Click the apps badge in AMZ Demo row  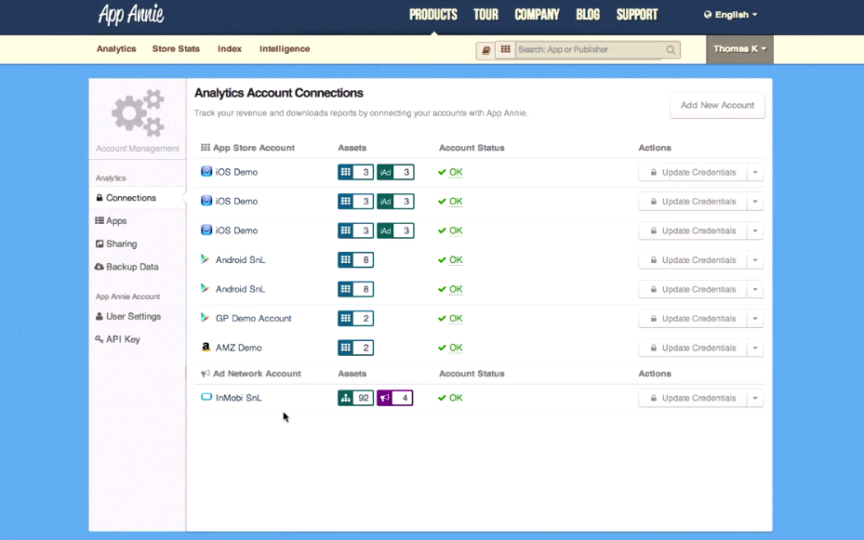point(355,348)
